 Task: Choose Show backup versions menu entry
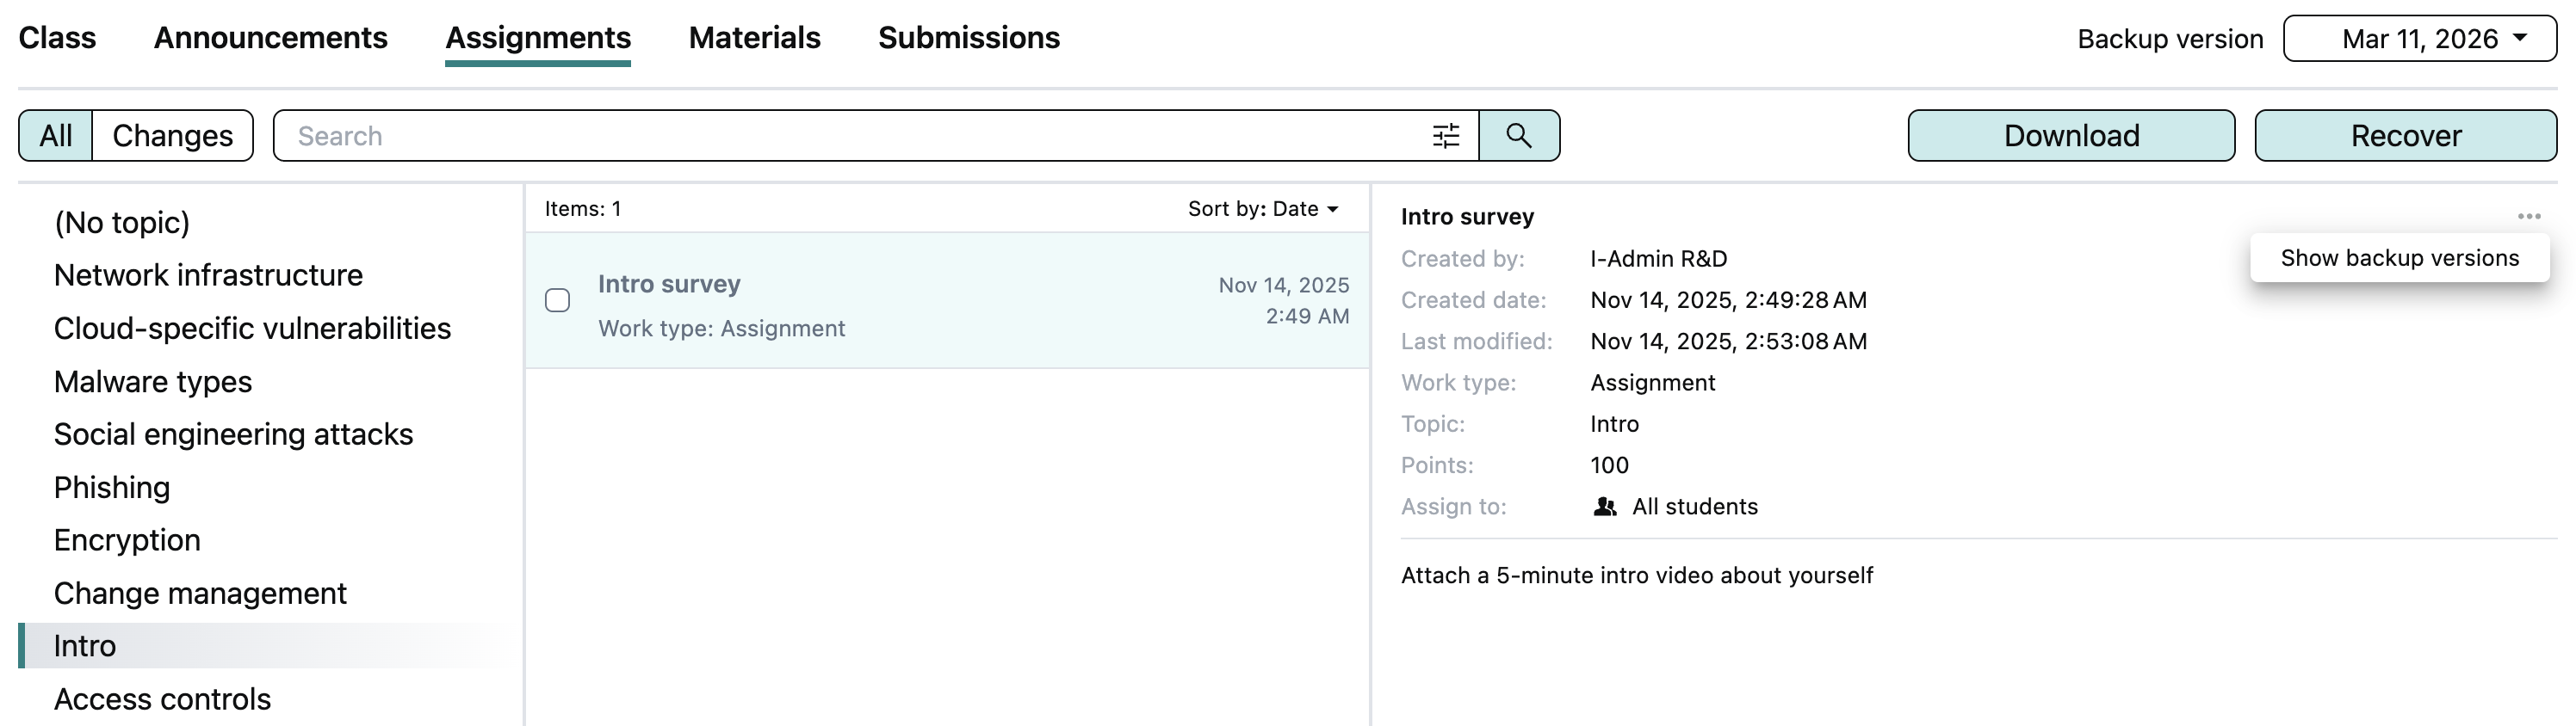click(x=2398, y=259)
